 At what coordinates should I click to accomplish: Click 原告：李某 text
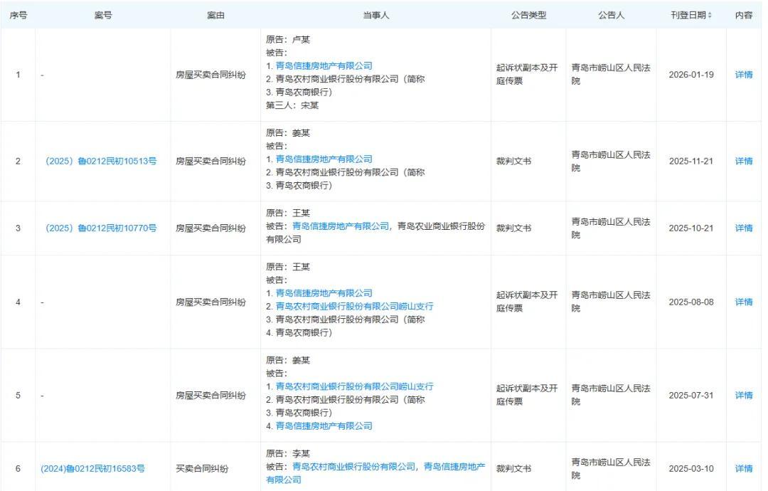(x=288, y=453)
